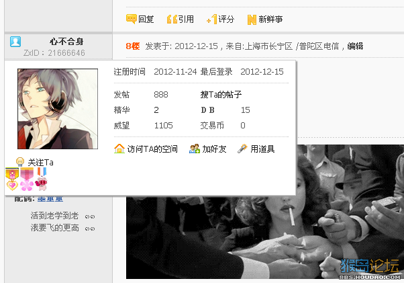The image size is (404, 283).
Task: Click the pink flower medal badge
Action: 27,179
